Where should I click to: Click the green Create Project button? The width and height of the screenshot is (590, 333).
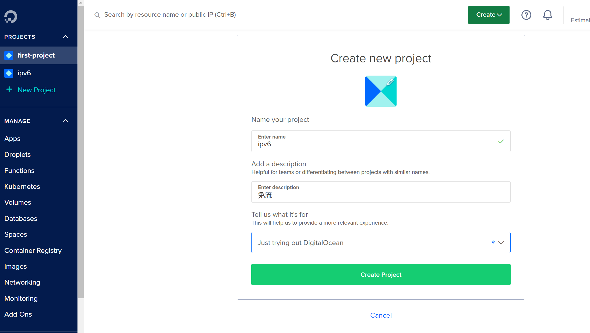(381, 275)
